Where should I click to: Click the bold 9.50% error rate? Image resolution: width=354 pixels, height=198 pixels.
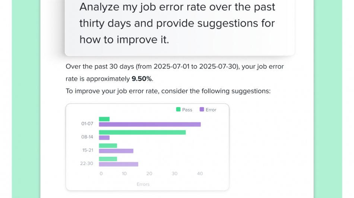pos(142,79)
